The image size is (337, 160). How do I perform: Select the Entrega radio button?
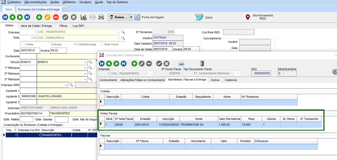tap(49, 44)
